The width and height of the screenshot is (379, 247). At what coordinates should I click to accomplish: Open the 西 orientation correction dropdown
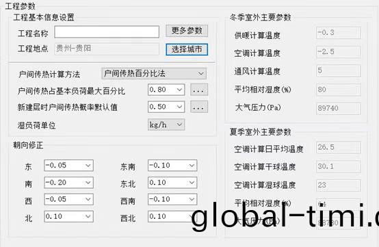68,199
